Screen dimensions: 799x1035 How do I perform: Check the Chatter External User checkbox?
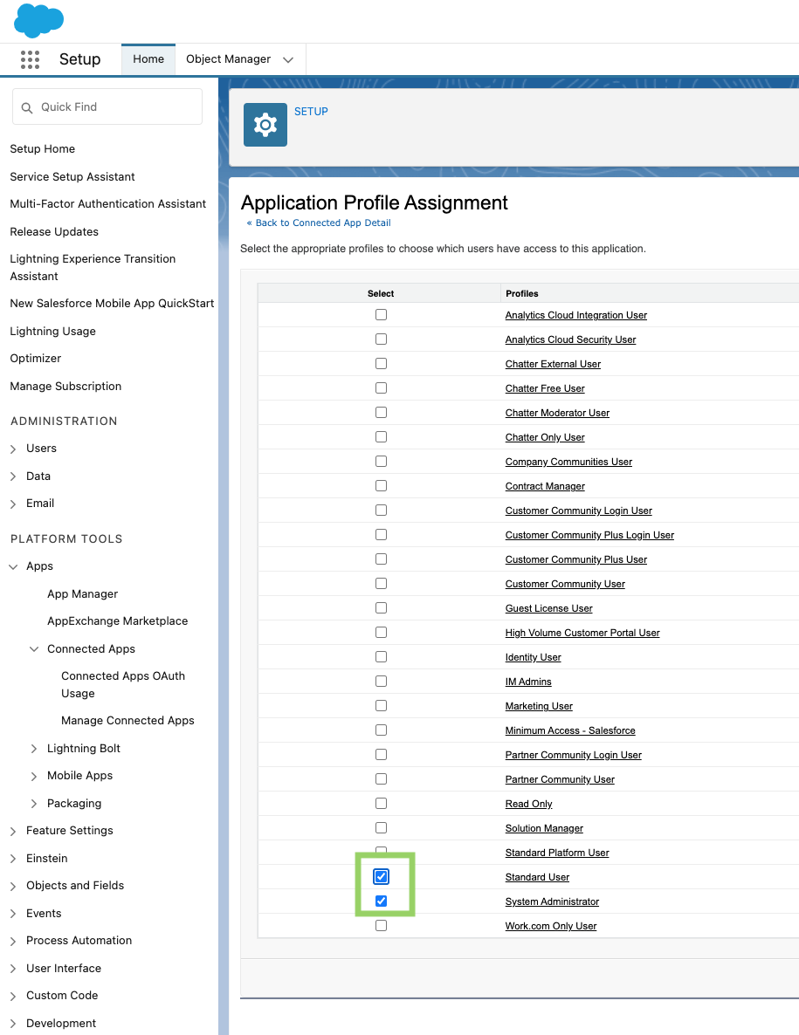[x=381, y=364]
